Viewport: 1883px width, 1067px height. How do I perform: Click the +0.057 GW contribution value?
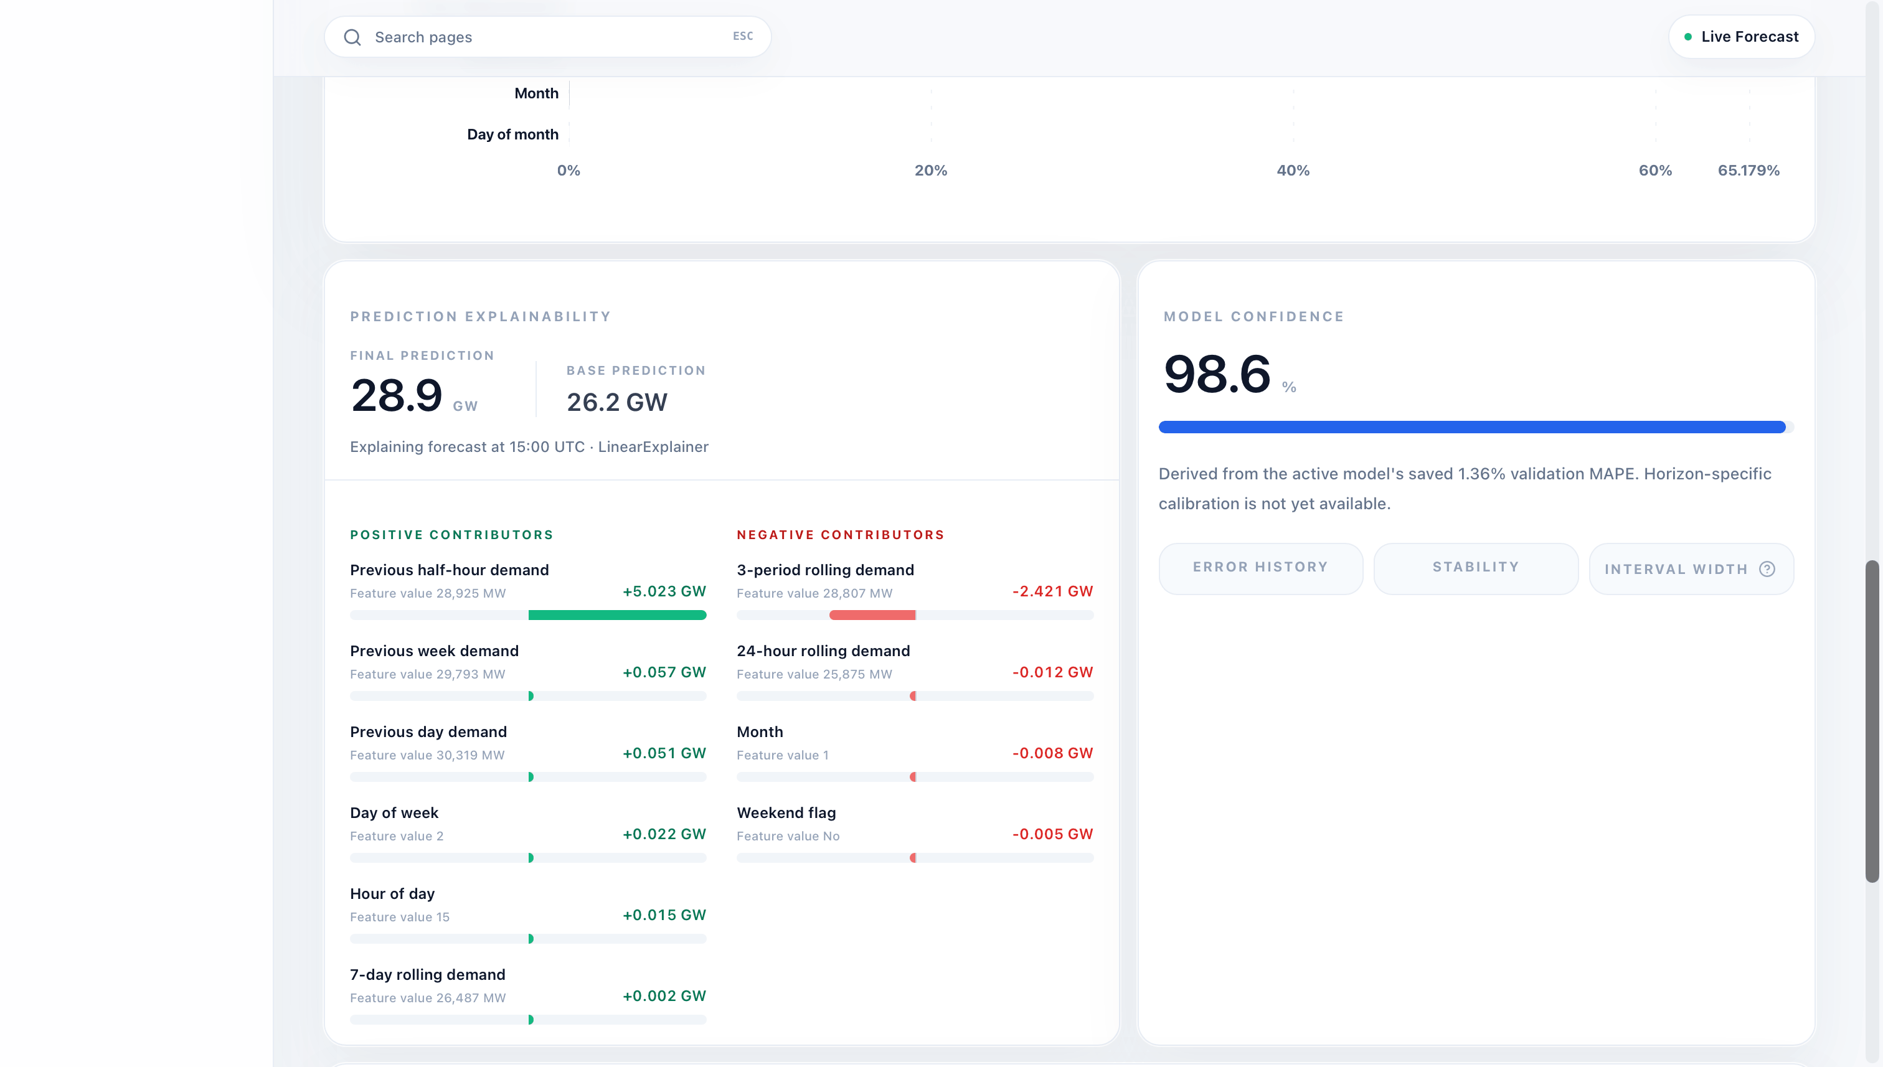pos(664,672)
